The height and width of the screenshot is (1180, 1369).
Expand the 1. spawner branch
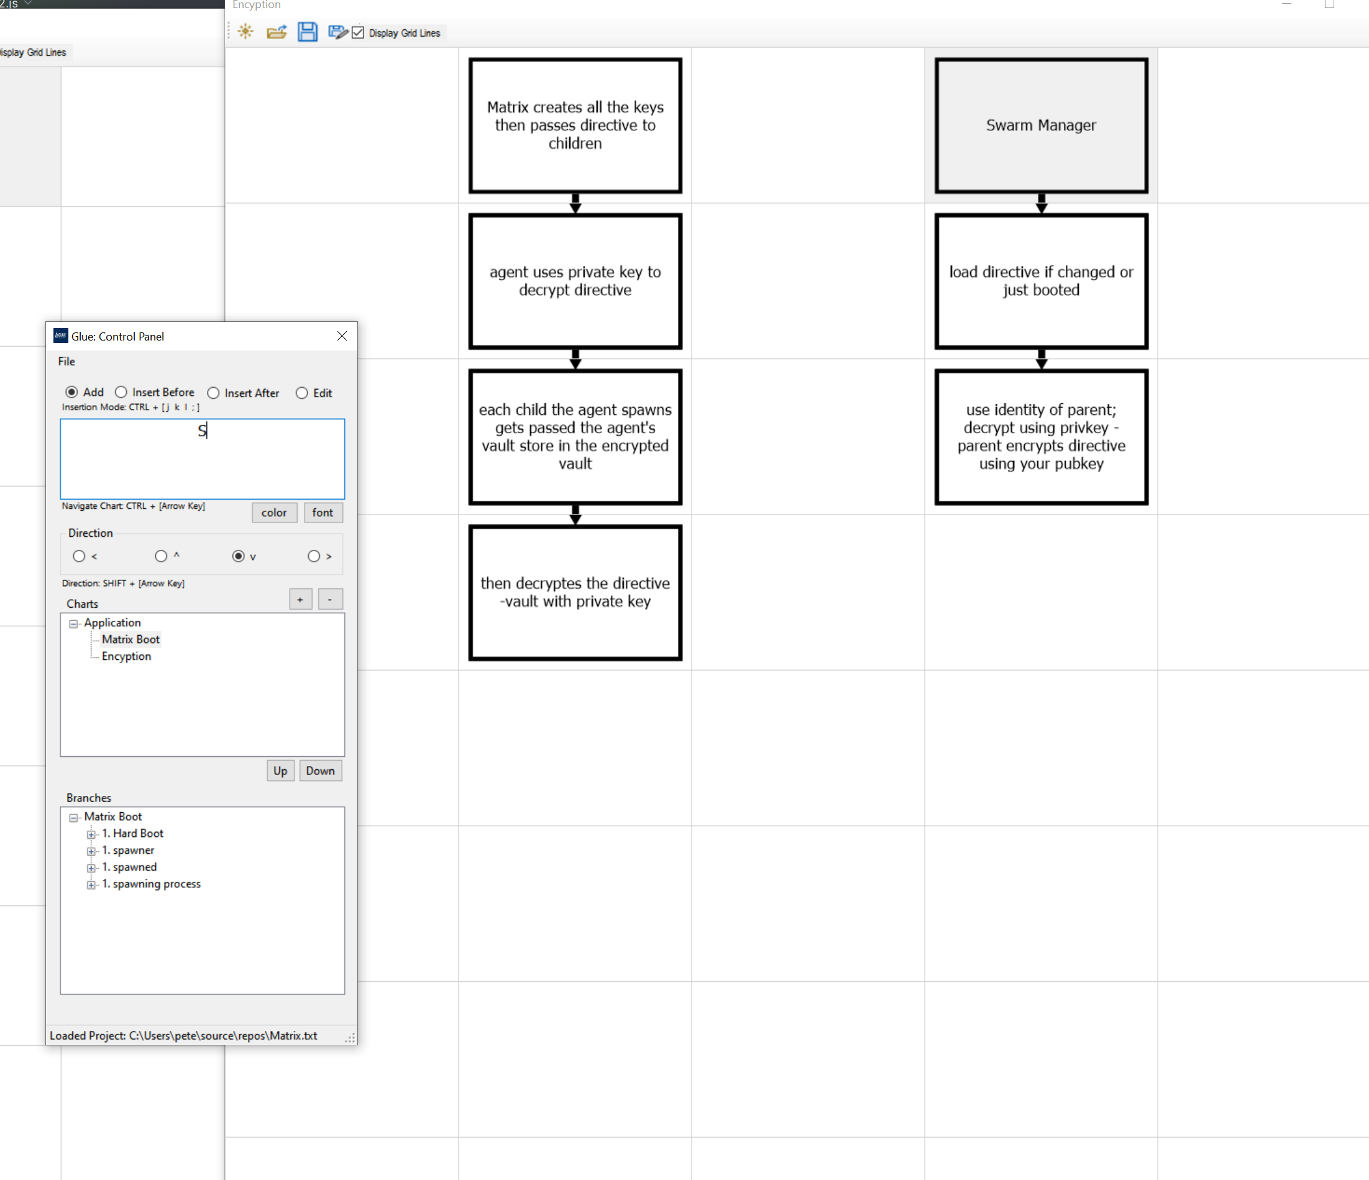point(91,851)
